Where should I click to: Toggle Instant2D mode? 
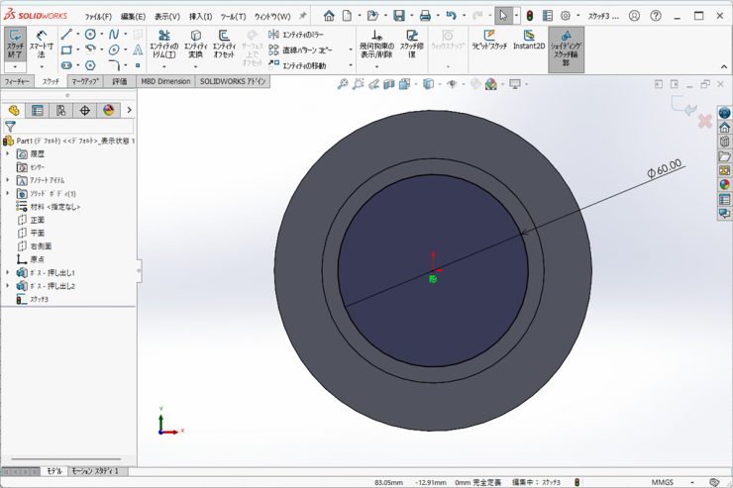tap(528, 41)
